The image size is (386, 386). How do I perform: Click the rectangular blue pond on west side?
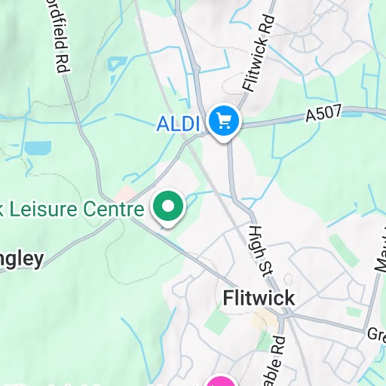[x=38, y=147]
